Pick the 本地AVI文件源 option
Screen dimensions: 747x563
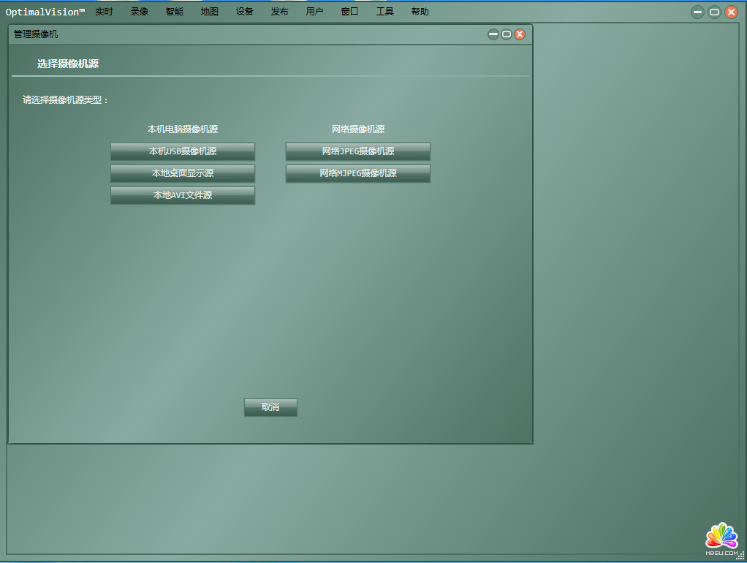(x=183, y=195)
